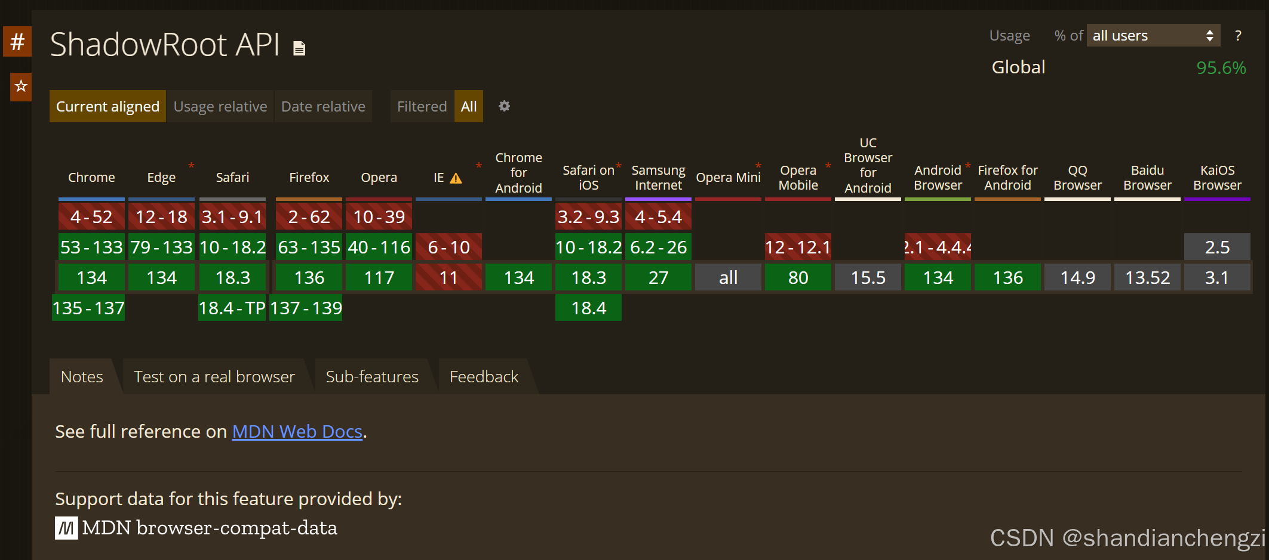This screenshot has width=1269, height=560.
Task: Click the question mark help icon
Action: pos(1238,36)
